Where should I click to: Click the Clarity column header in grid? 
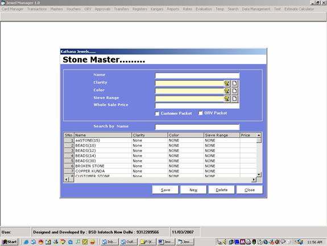150,135
